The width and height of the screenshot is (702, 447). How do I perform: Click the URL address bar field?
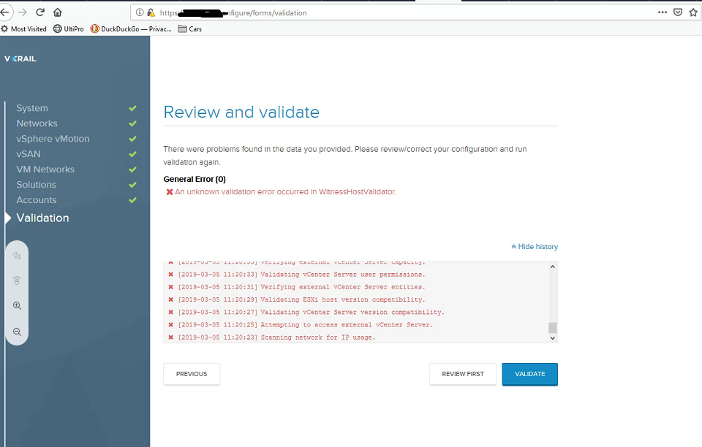tap(402, 12)
